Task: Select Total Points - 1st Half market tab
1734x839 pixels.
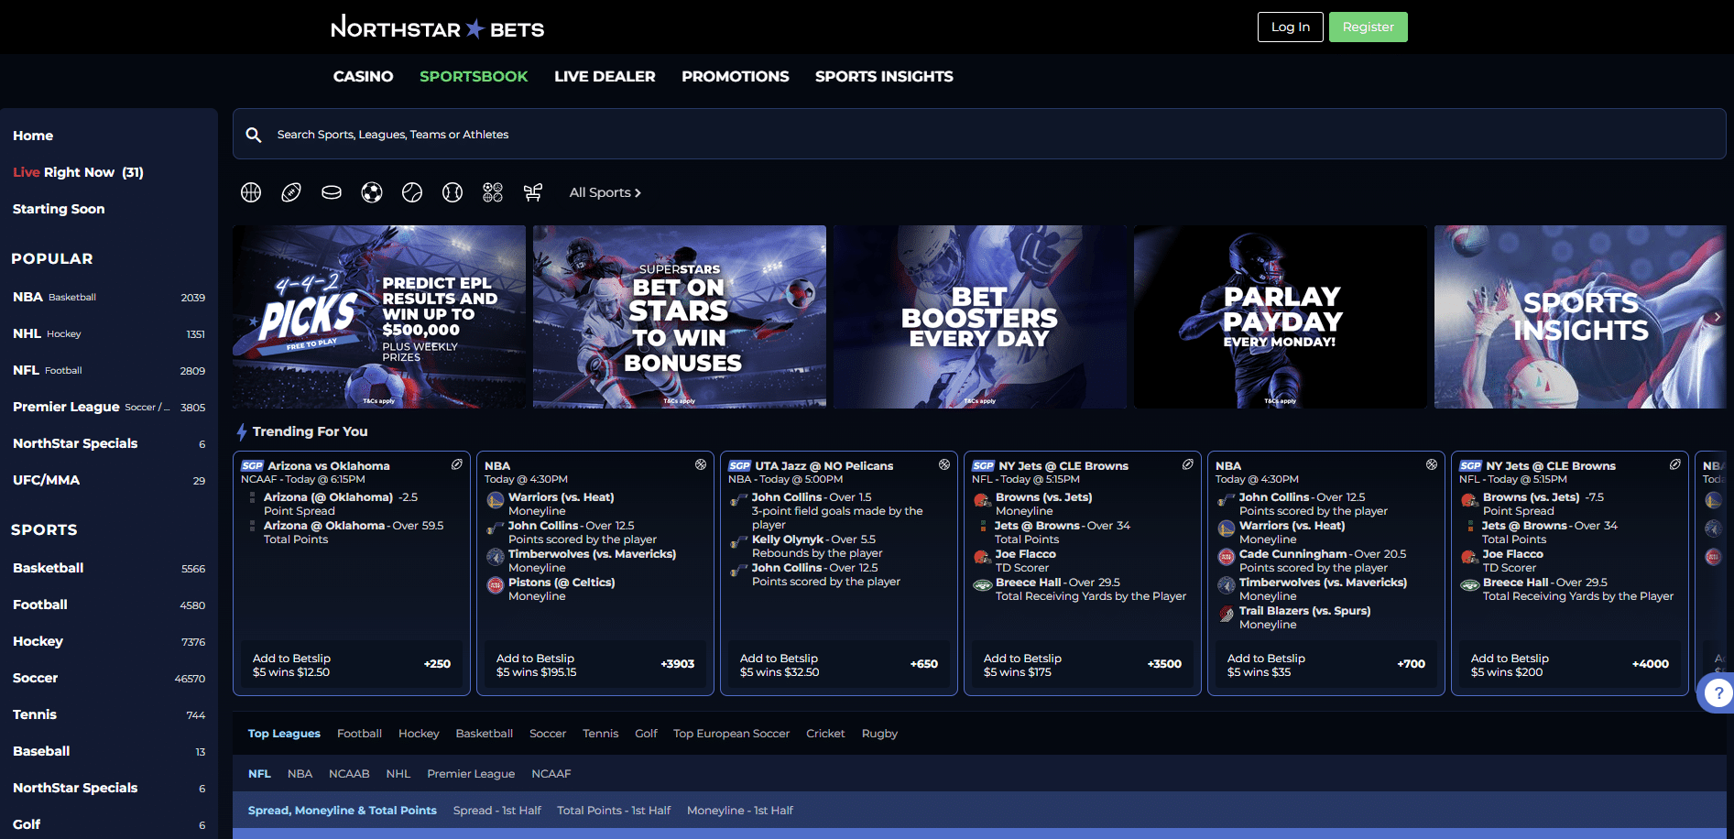Action: tap(614, 811)
